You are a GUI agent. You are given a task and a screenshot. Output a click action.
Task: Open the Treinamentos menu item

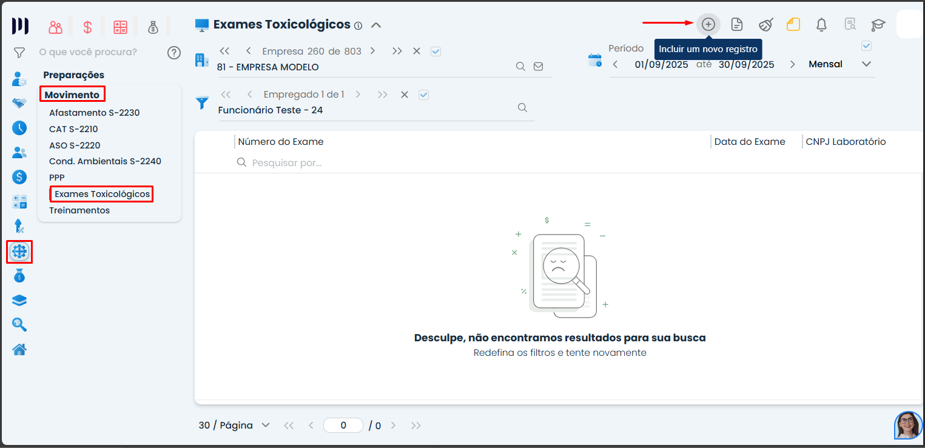pos(79,210)
